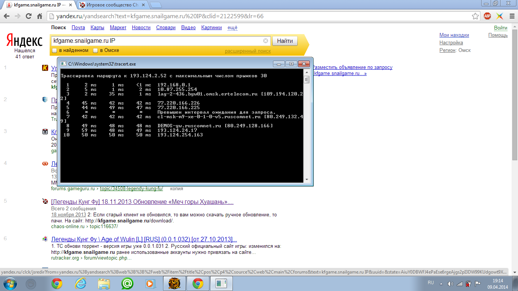The image size is (518, 291).
Task: Open the копия cached copy link
Action: [x=176, y=188]
